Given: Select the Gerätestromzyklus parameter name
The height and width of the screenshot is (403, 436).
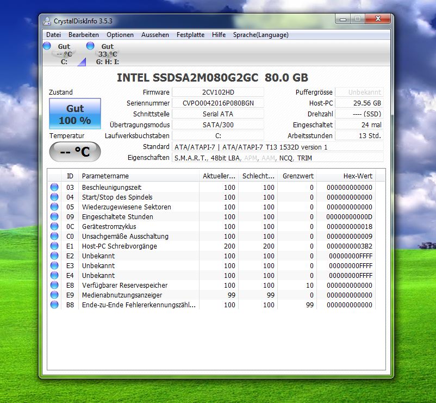Looking at the screenshot, I should (x=109, y=226).
